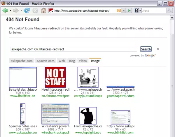This screenshot has width=175, height=137.
Task: Go to the Home page
Action: 43,10
